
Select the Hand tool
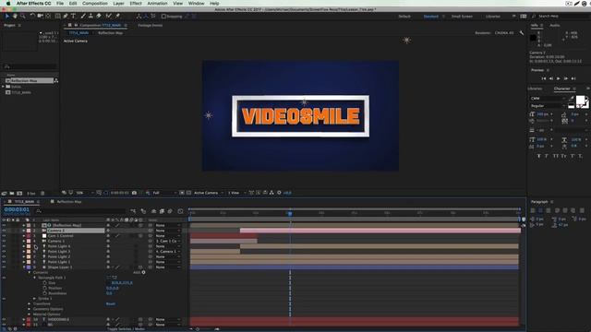pos(15,17)
